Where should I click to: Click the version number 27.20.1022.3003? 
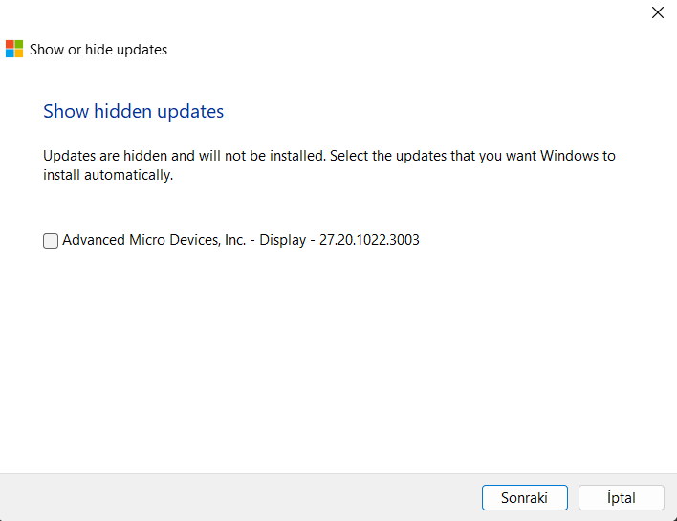coord(368,240)
